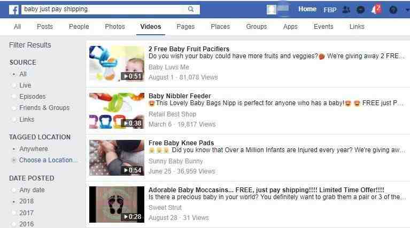Click the 'August 28 · 31 Views' text
410x228 pixels.
pyautogui.click(x=179, y=218)
